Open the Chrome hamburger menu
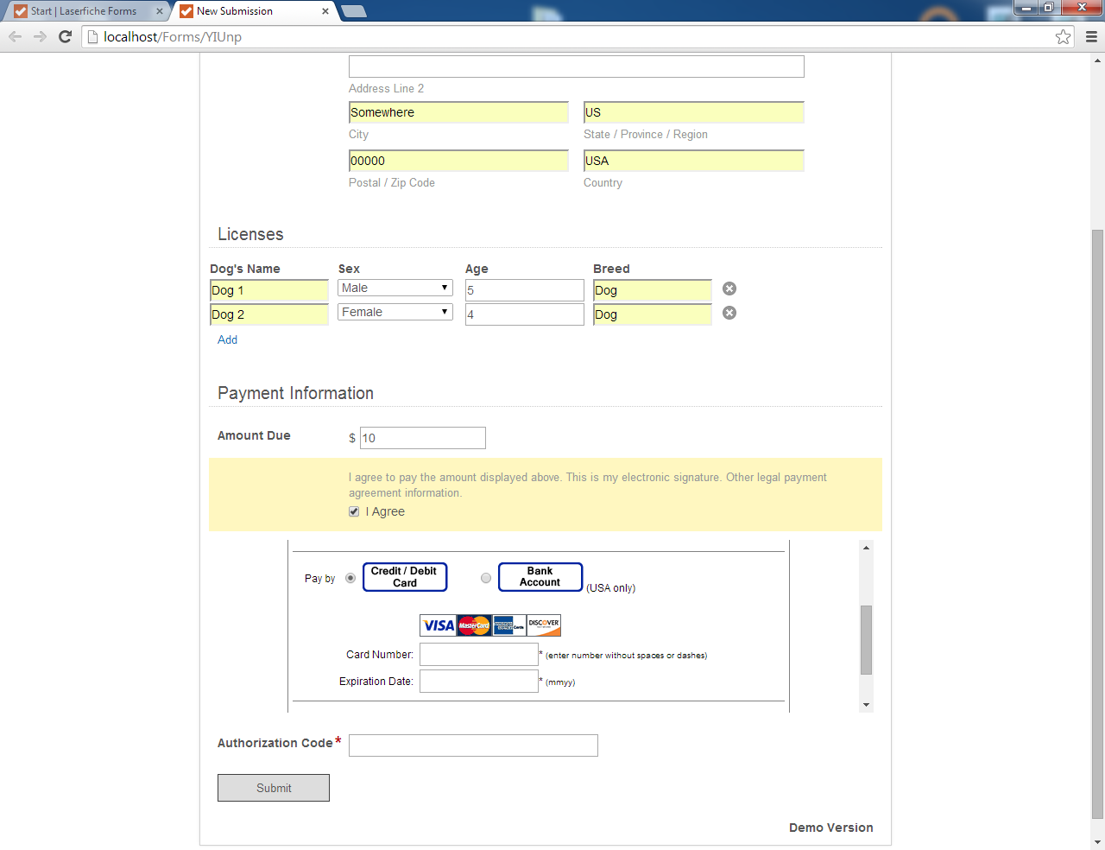1105x850 pixels. pyautogui.click(x=1091, y=36)
